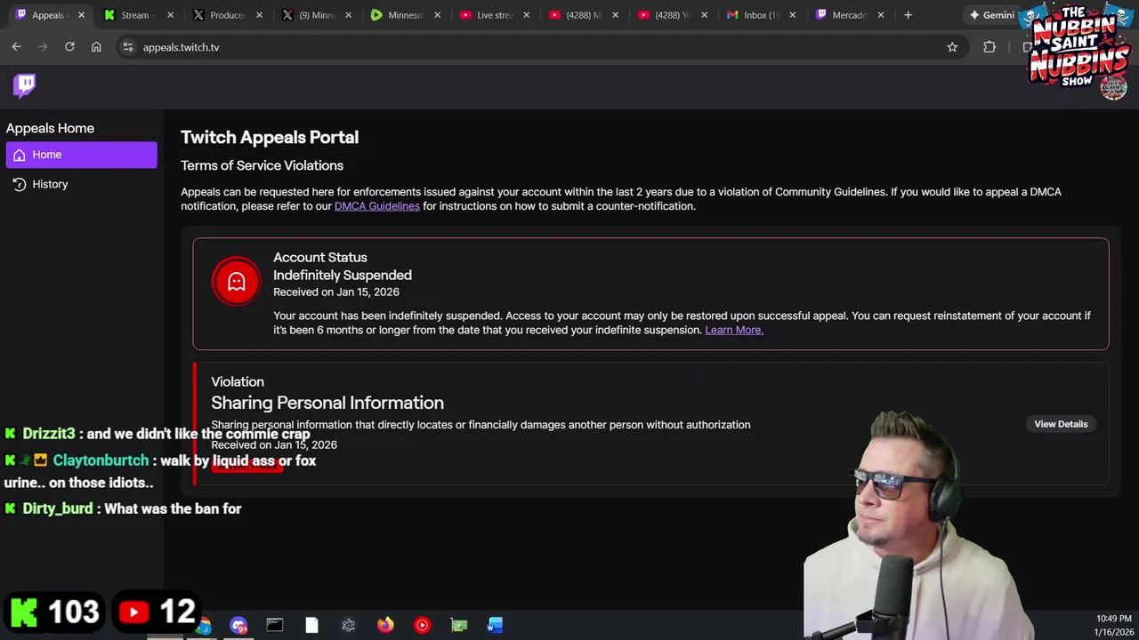Click the Dirty_burd chat username

point(58,508)
